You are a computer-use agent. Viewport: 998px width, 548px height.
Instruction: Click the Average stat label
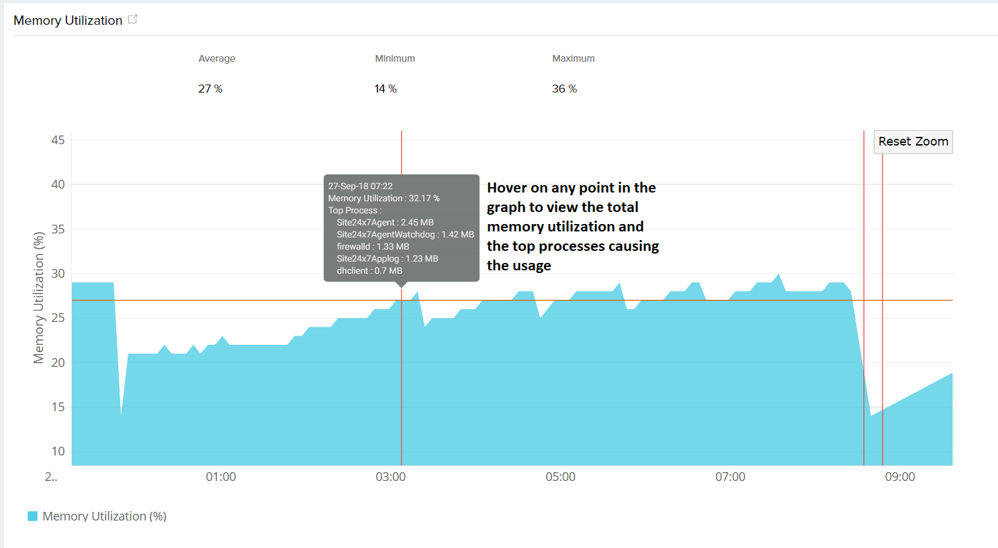pos(217,58)
